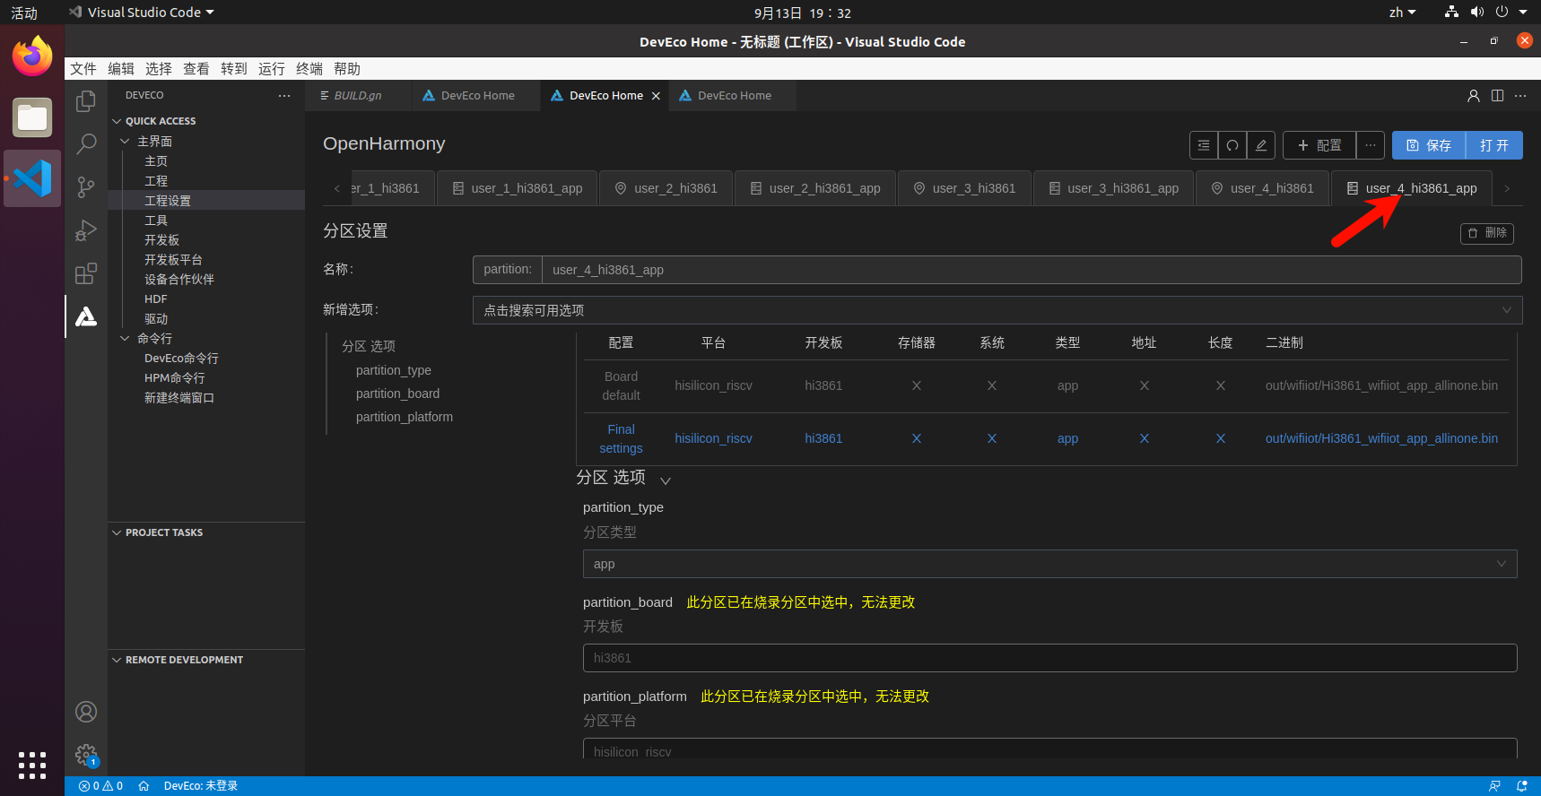Open the 终端 menu in menu bar
The image size is (1541, 796).
tap(309, 69)
